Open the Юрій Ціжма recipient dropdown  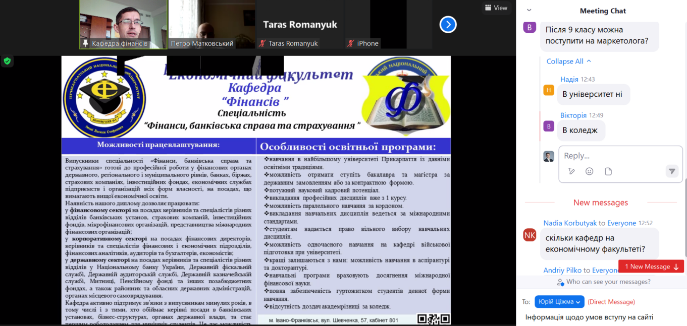tap(559, 302)
